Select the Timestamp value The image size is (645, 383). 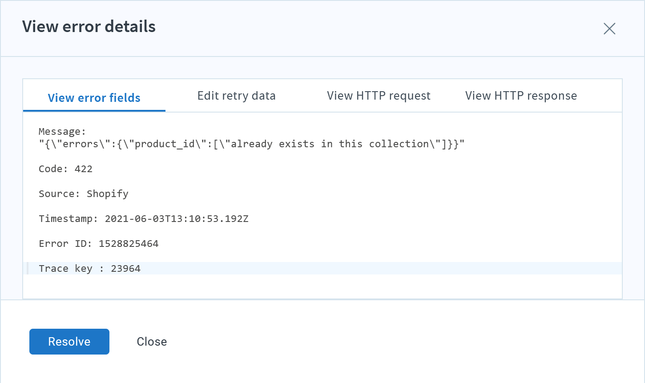coord(177,218)
